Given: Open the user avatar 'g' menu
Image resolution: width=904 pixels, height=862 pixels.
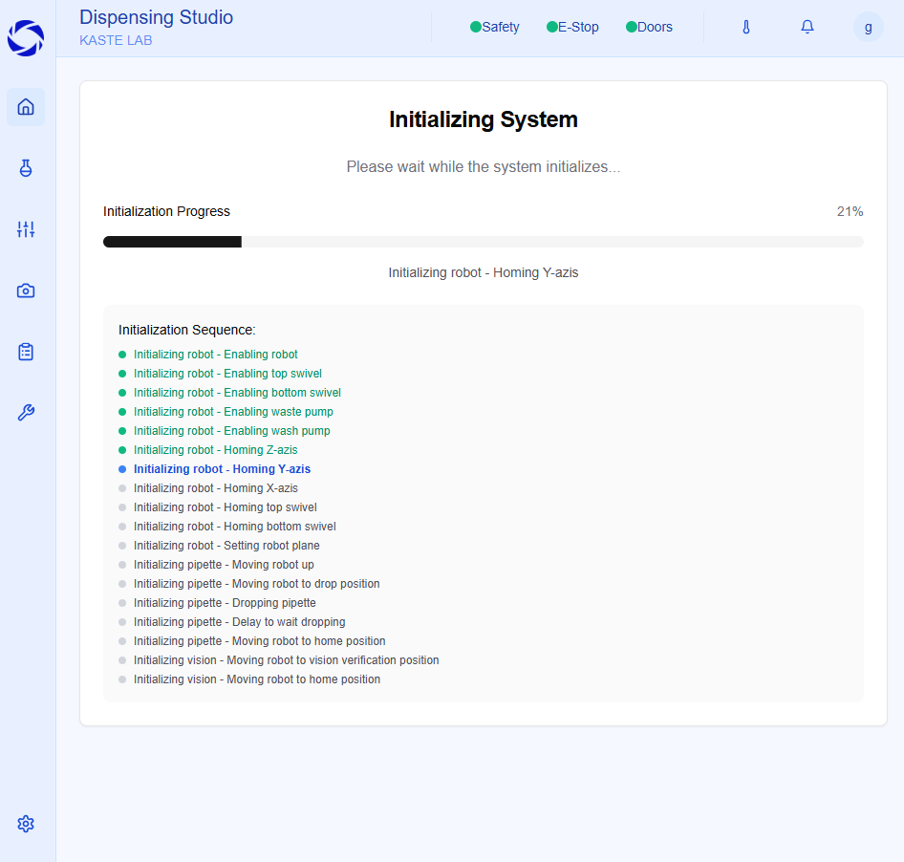Looking at the screenshot, I should coord(868,27).
